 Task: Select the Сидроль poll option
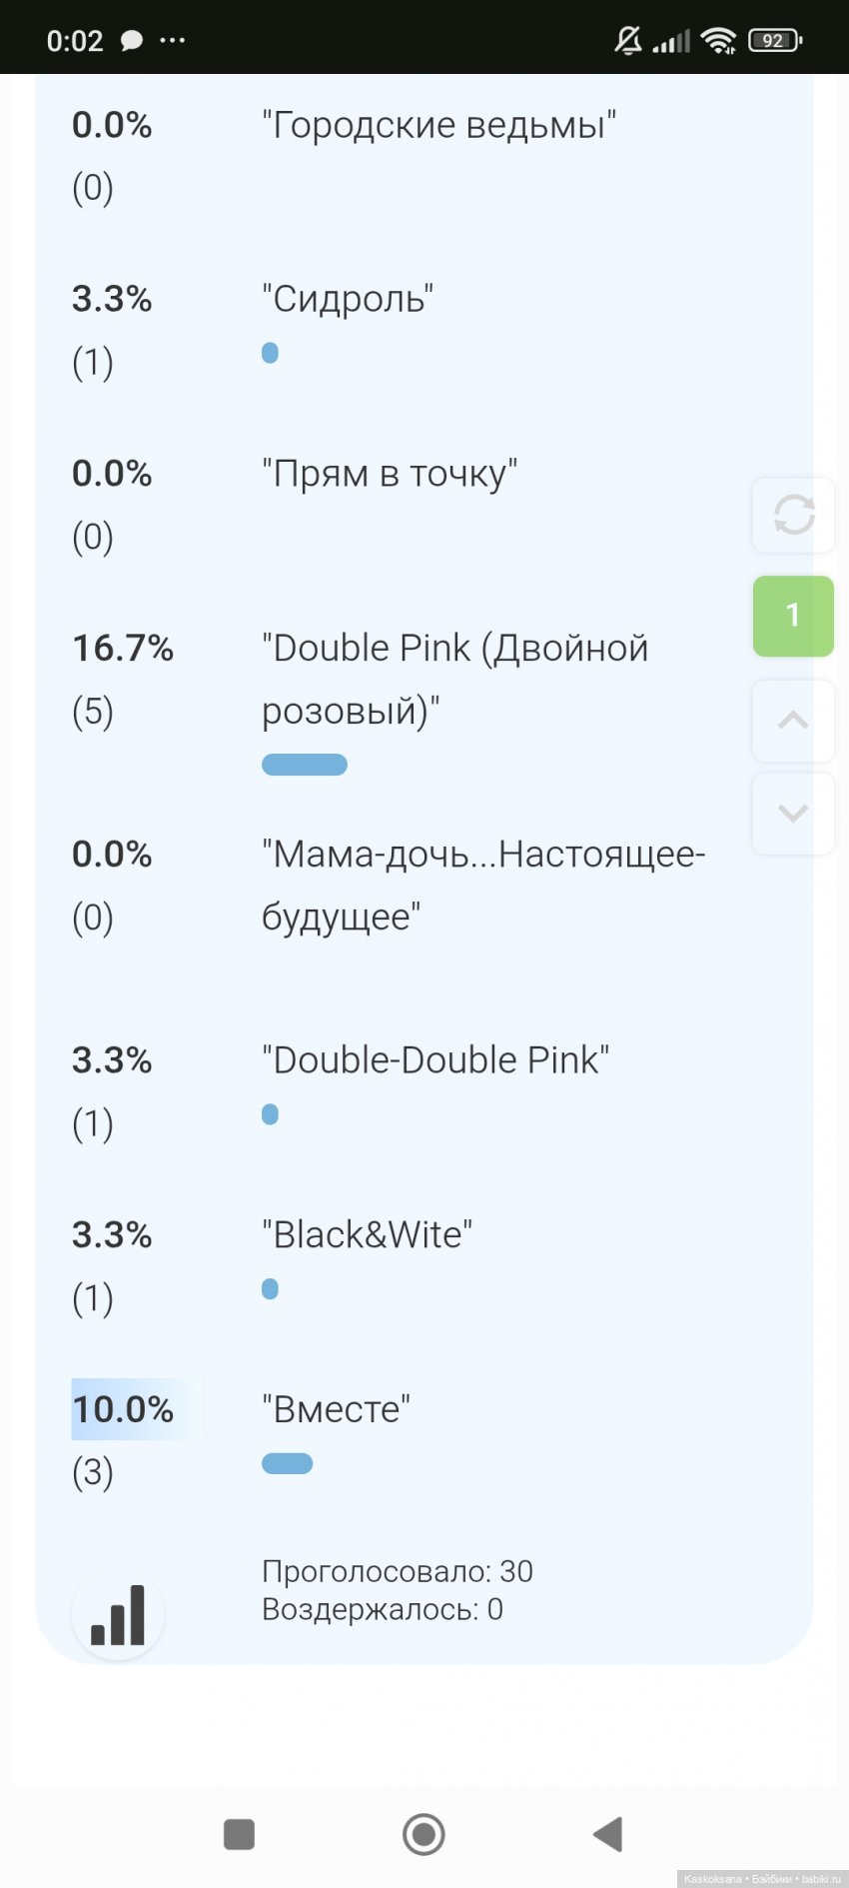[347, 299]
